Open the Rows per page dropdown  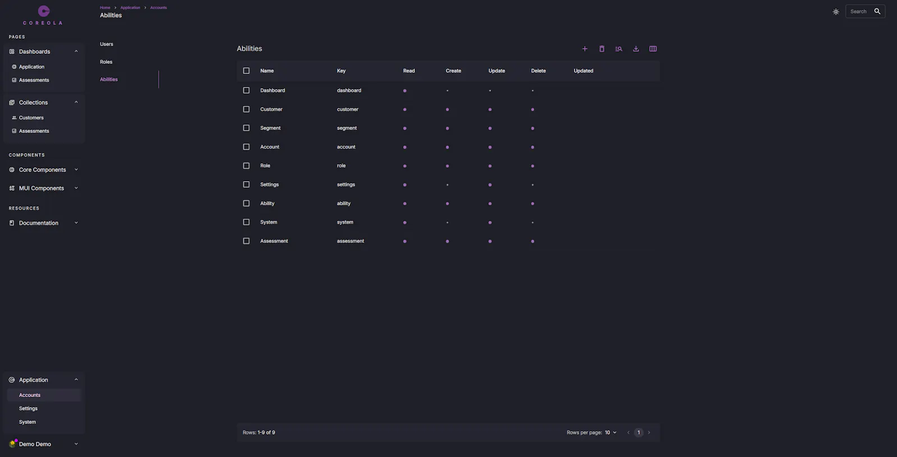point(611,432)
